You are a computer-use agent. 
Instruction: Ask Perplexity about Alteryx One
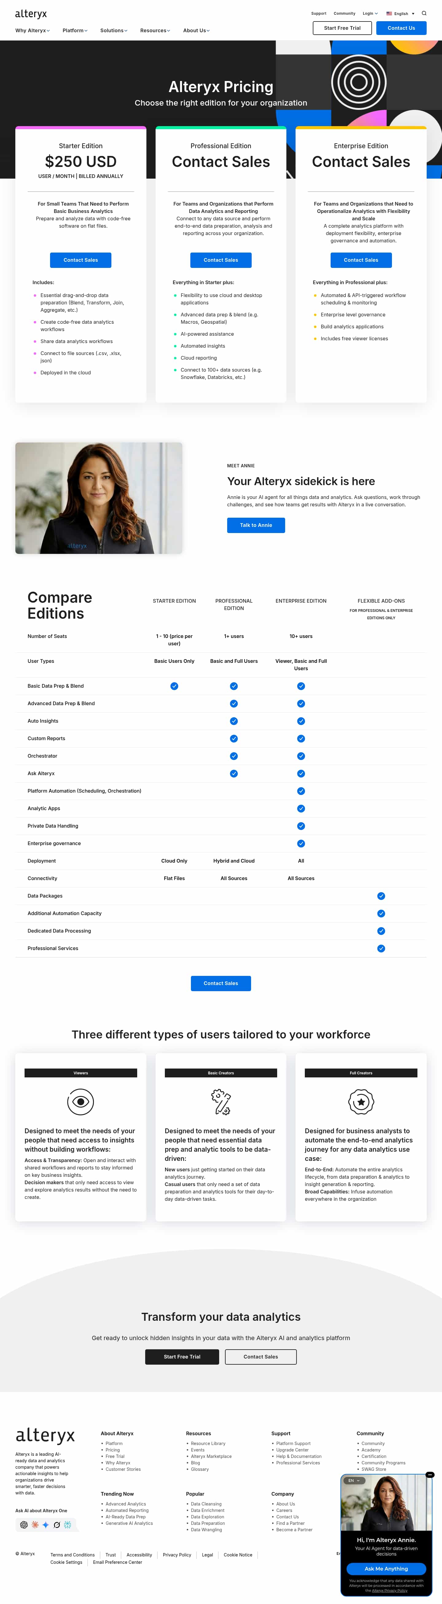click(x=68, y=1525)
